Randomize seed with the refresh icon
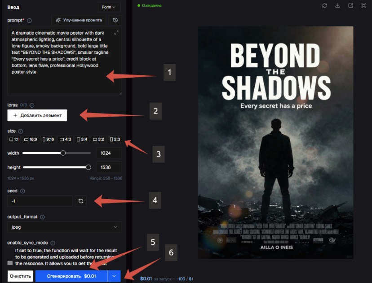This screenshot has width=372, height=283. (x=81, y=201)
